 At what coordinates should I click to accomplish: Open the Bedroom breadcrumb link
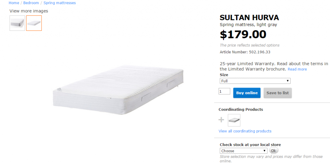tap(31, 3)
